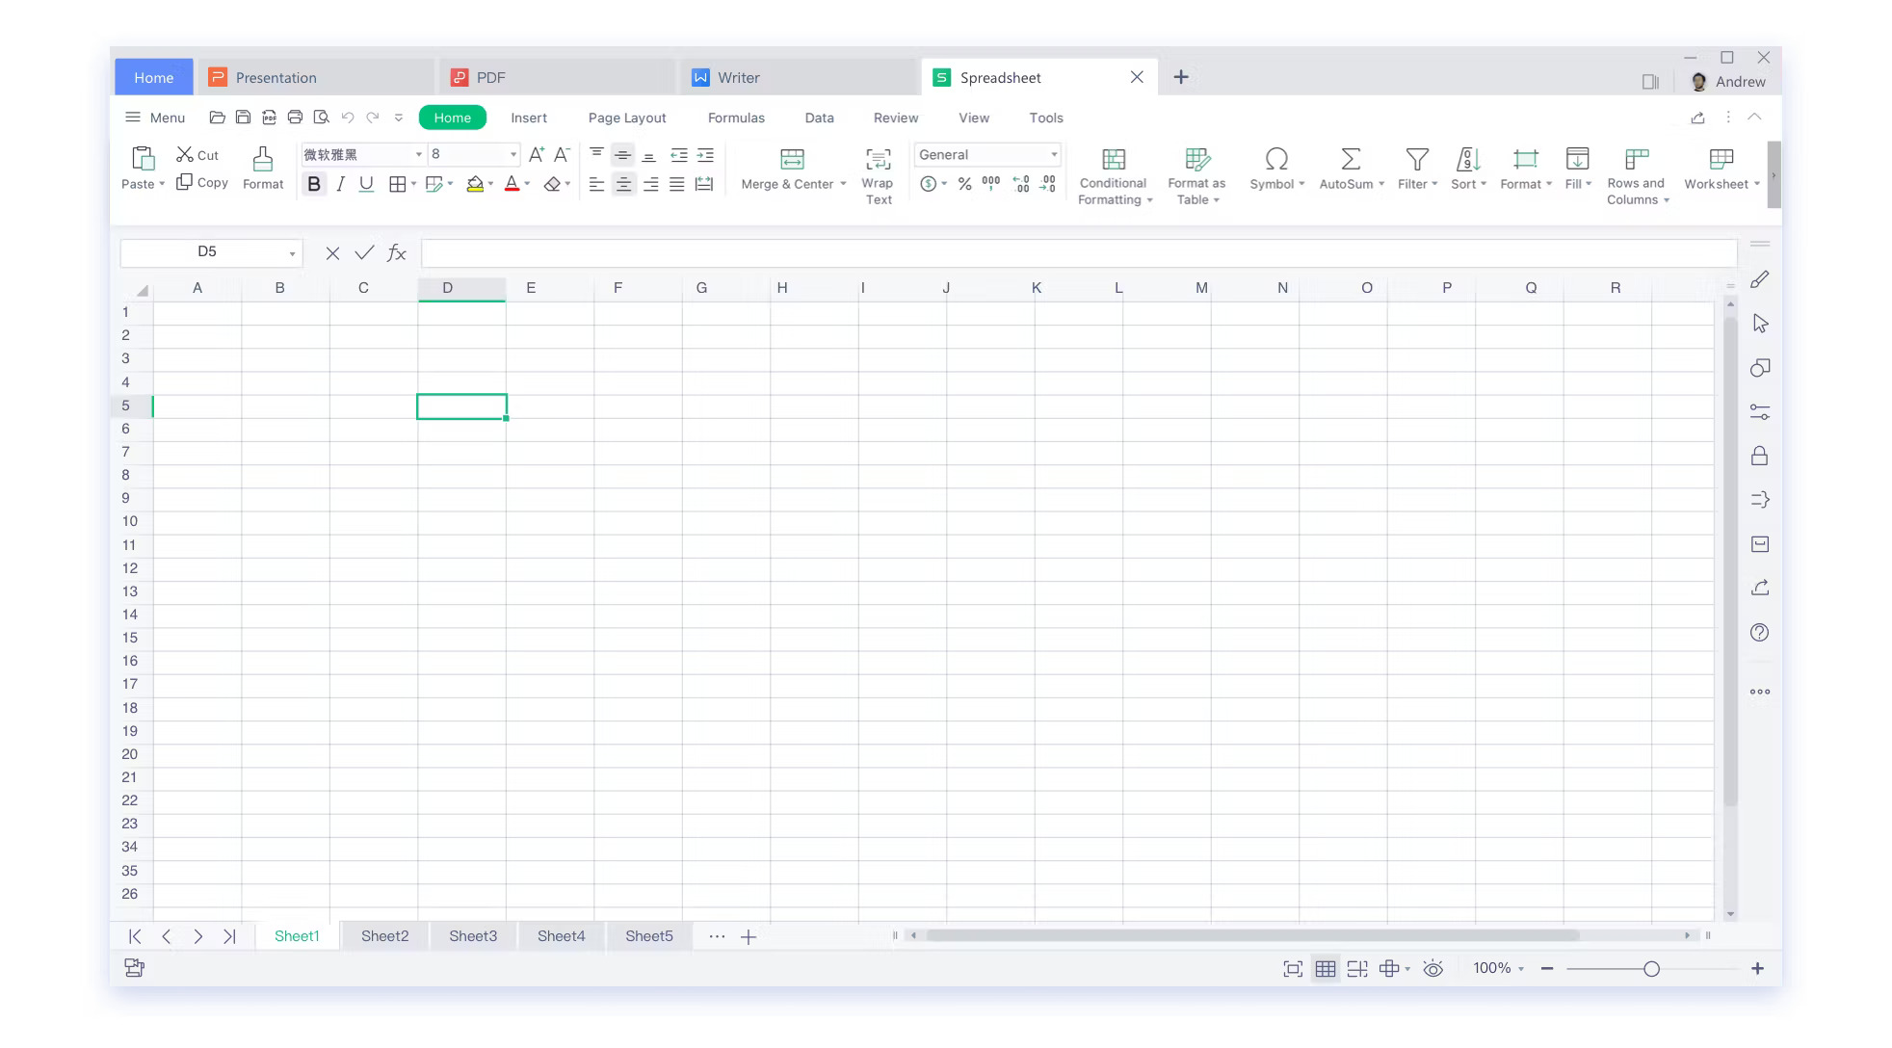The width and height of the screenshot is (1892, 1048).
Task: Open the font name dropdown
Action: coord(419,154)
